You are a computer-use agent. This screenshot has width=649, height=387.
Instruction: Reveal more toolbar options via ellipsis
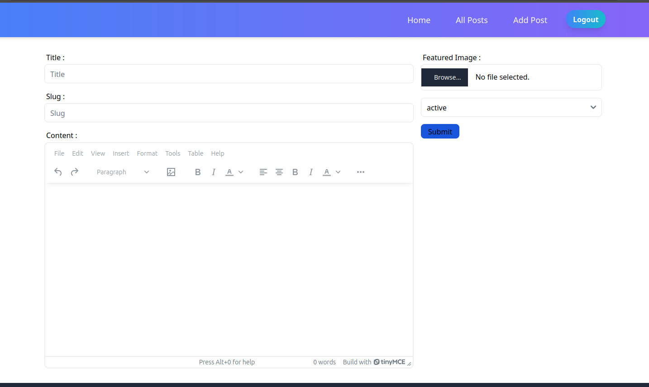pyautogui.click(x=361, y=172)
